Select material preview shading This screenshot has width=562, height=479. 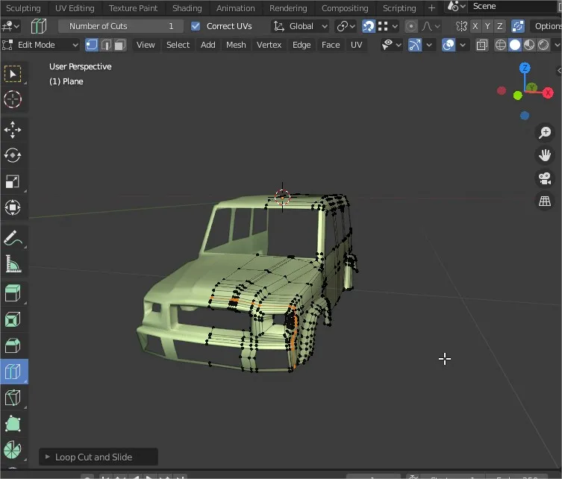pos(529,46)
